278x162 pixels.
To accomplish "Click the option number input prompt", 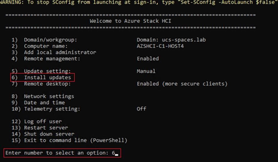I will tap(62, 153).
